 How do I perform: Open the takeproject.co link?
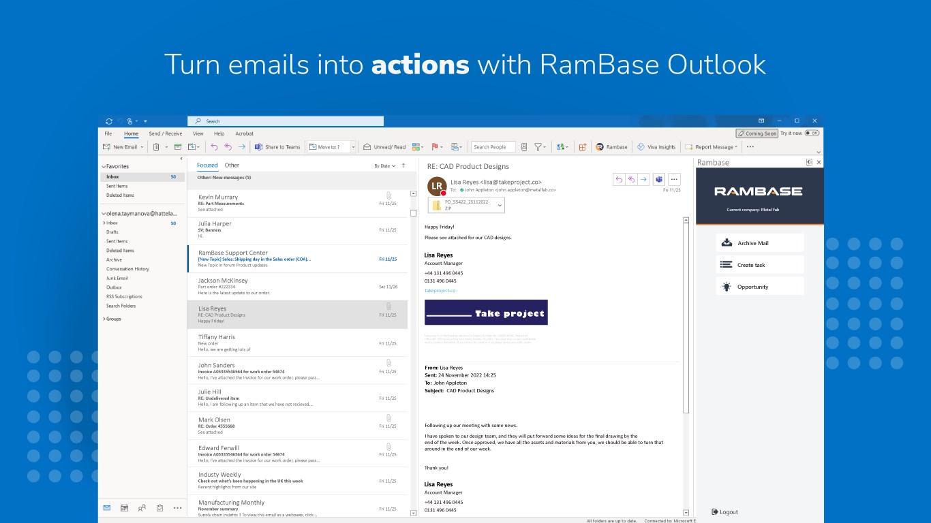(x=440, y=291)
